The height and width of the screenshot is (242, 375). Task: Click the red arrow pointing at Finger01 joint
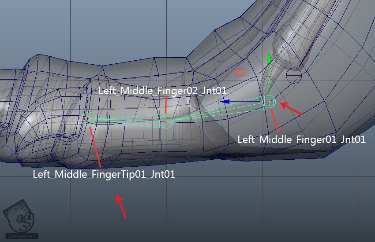[292, 109]
